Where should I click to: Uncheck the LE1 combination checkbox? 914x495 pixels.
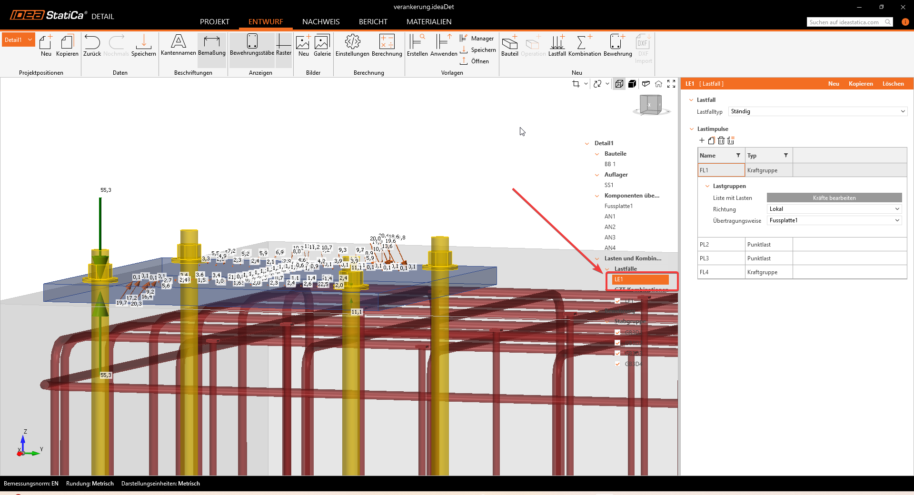coord(617,301)
